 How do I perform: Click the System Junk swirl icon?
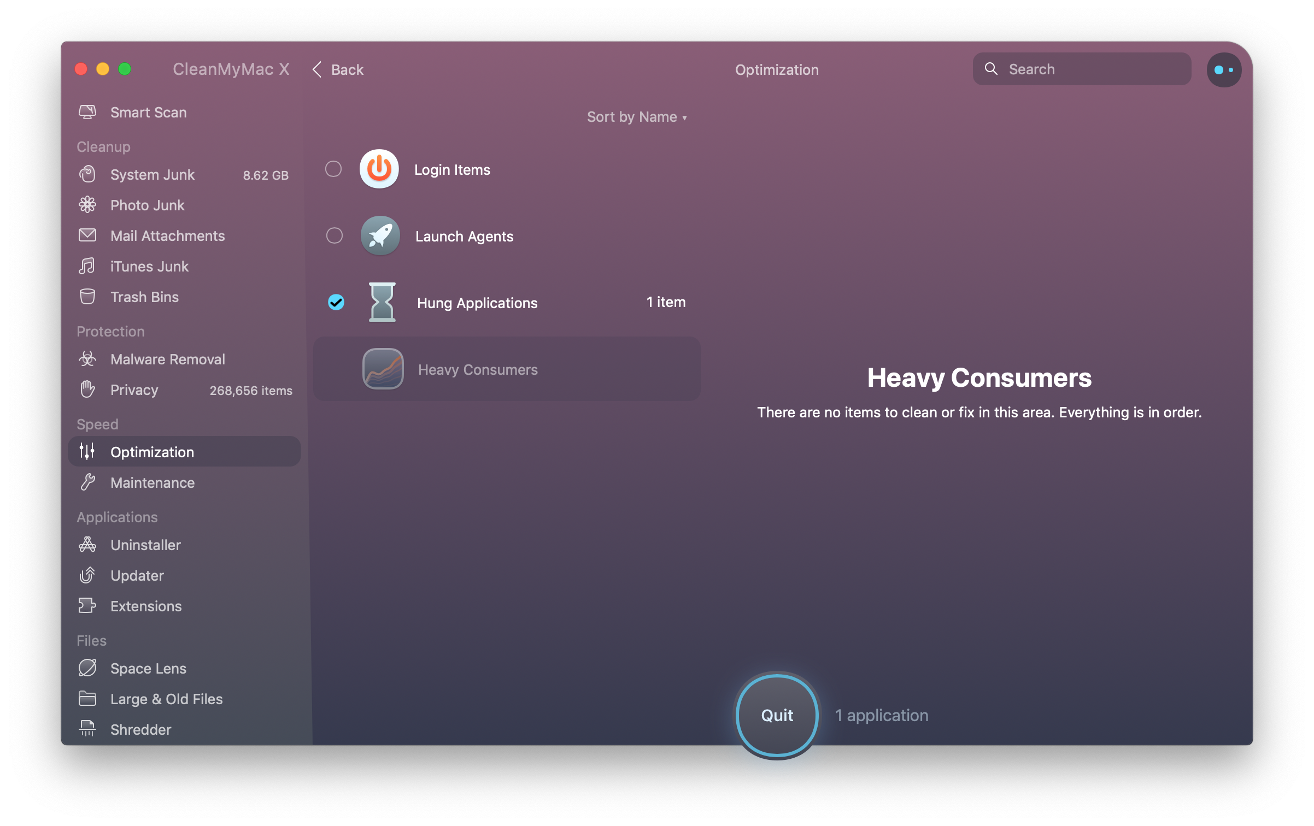[x=87, y=174]
